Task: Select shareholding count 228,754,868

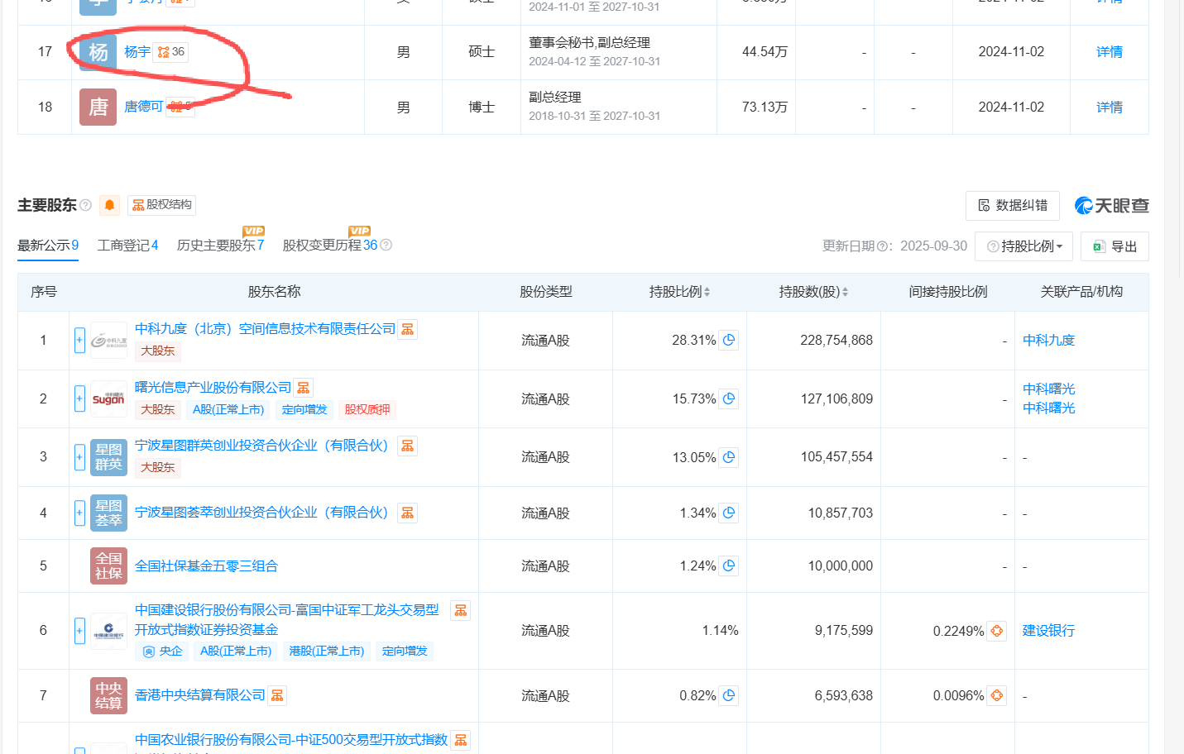Action: click(x=836, y=340)
